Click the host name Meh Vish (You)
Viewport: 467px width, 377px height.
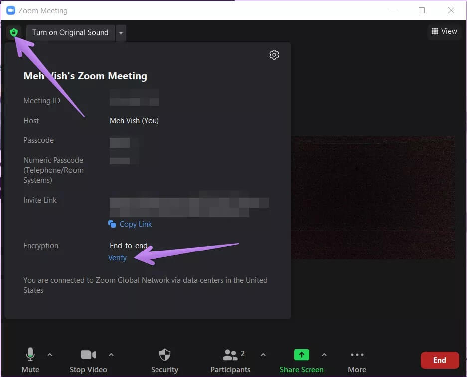(135, 120)
